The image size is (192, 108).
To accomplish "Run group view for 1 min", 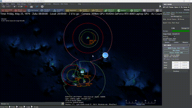I will (19, 107).
